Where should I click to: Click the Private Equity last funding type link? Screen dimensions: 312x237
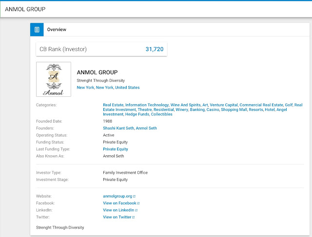pos(116,149)
